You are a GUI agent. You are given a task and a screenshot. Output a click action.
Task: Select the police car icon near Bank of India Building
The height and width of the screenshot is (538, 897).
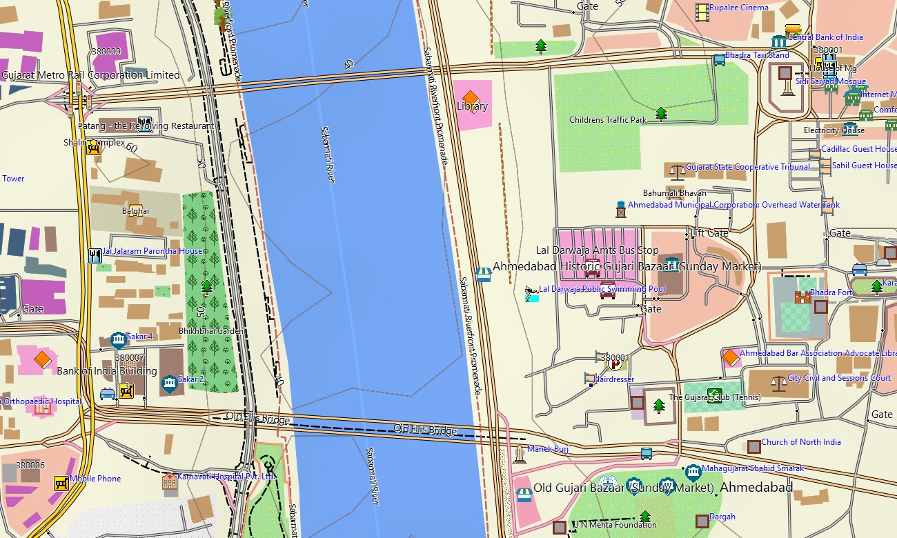point(107,394)
